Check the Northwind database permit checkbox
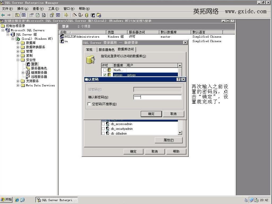 tap(105, 70)
